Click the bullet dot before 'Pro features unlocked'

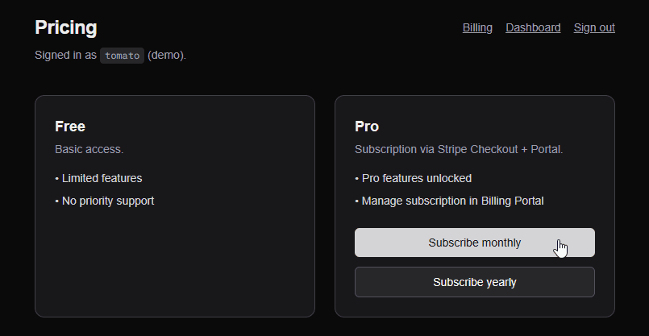click(356, 178)
